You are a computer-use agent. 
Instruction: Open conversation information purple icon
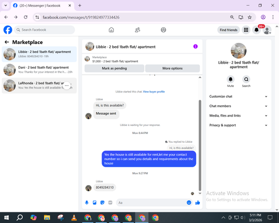pos(195,46)
